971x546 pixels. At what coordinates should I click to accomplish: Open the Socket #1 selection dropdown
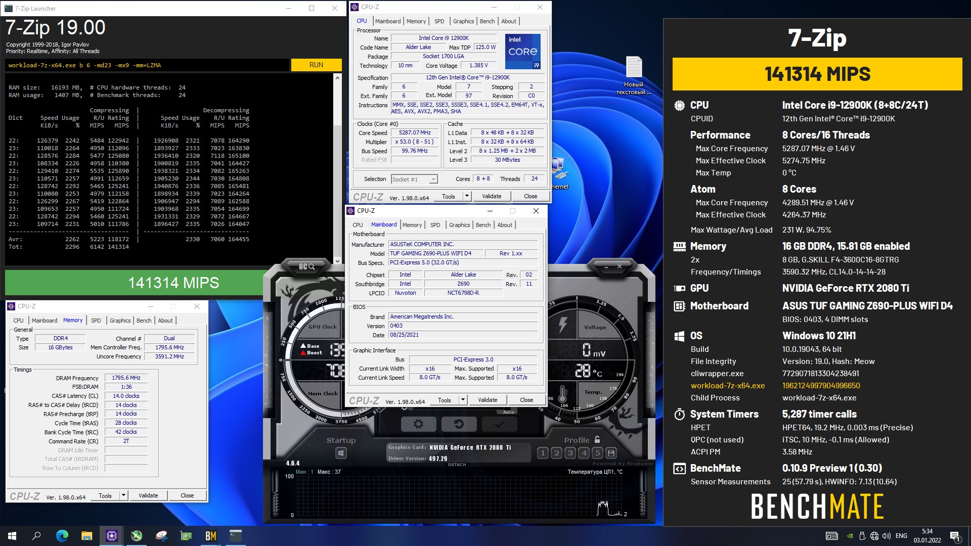[414, 179]
